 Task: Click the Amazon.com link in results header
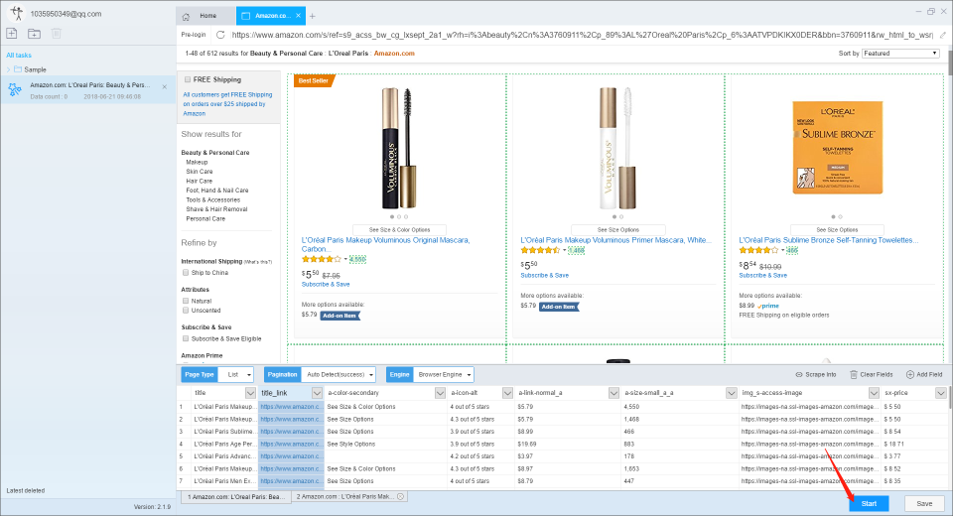394,54
